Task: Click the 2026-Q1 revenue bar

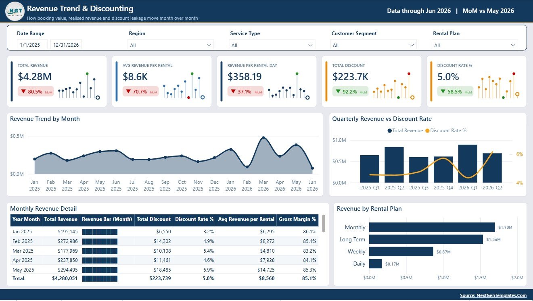Action: click(x=468, y=164)
